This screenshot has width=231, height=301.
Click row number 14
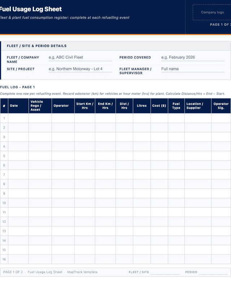[4, 241]
